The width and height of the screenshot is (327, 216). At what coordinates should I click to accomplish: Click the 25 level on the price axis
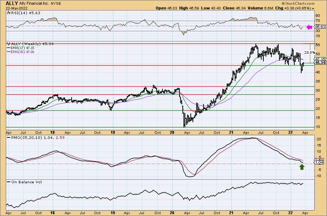click(x=318, y=100)
